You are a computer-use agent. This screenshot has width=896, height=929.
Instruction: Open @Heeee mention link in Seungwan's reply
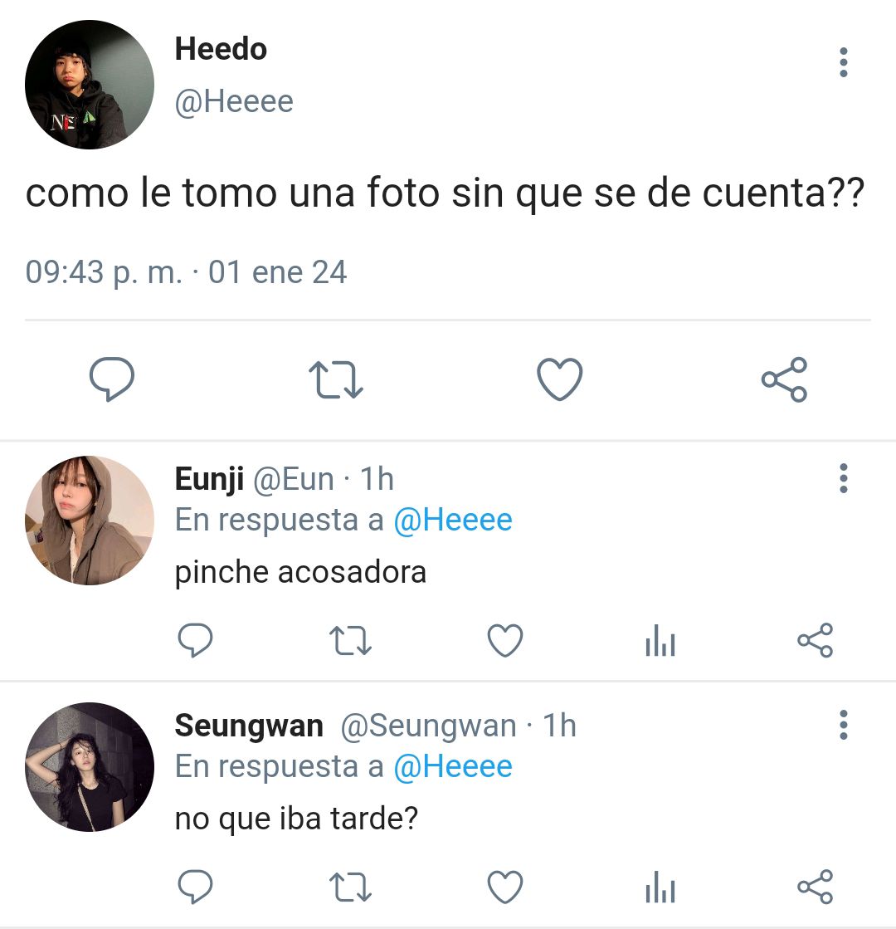pyautogui.click(x=453, y=766)
